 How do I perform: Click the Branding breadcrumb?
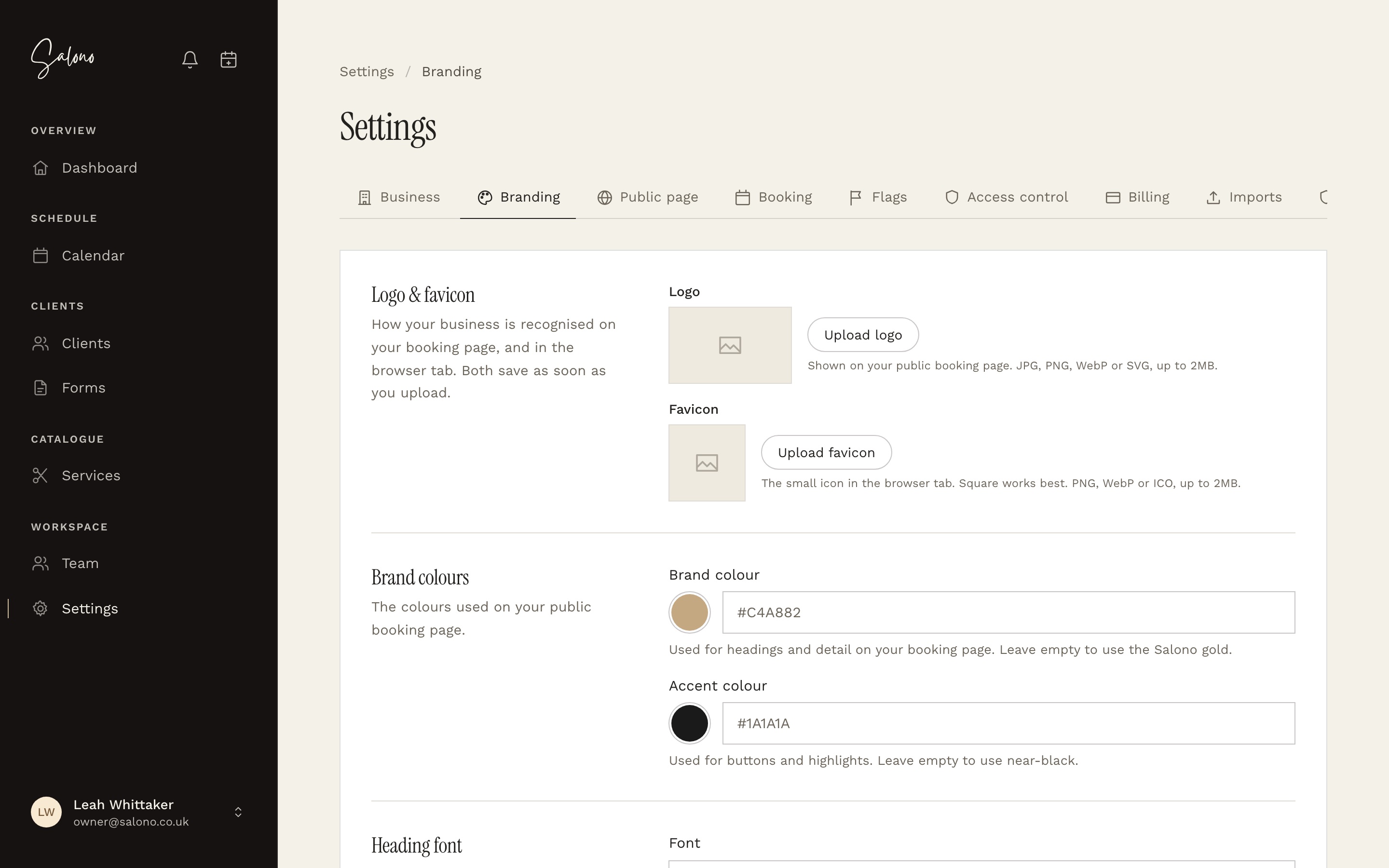pos(452,72)
